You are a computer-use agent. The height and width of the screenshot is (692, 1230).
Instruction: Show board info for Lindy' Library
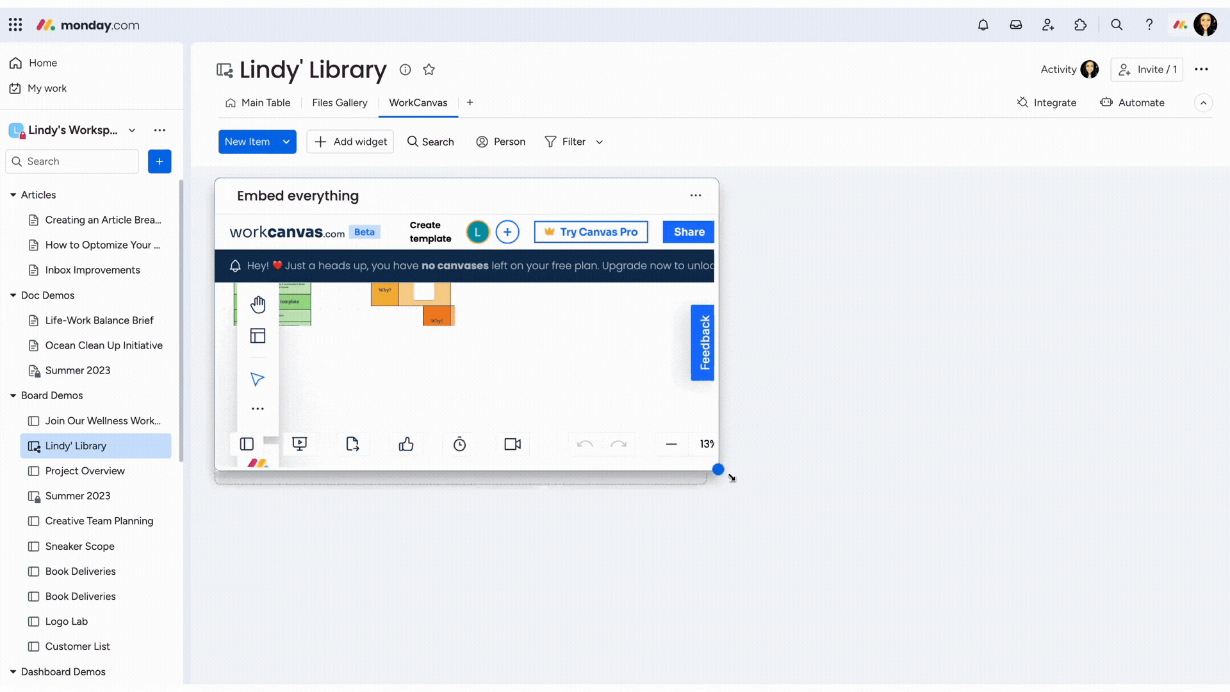pos(405,69)
